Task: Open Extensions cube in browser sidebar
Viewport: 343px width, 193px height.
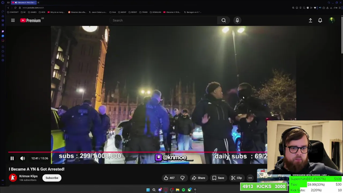Action: point(3,56)
